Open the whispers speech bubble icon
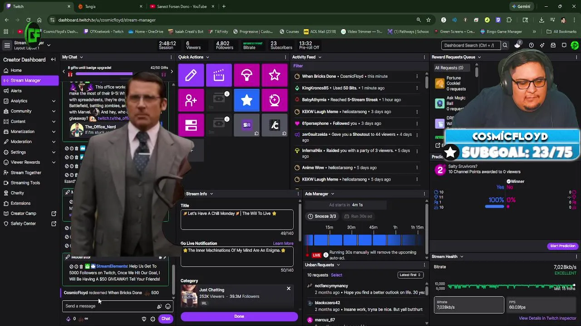This screenshot has width=581, height=326. click(564, 45)
